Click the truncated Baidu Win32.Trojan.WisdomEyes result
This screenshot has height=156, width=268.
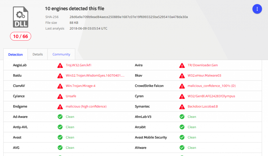95,76
